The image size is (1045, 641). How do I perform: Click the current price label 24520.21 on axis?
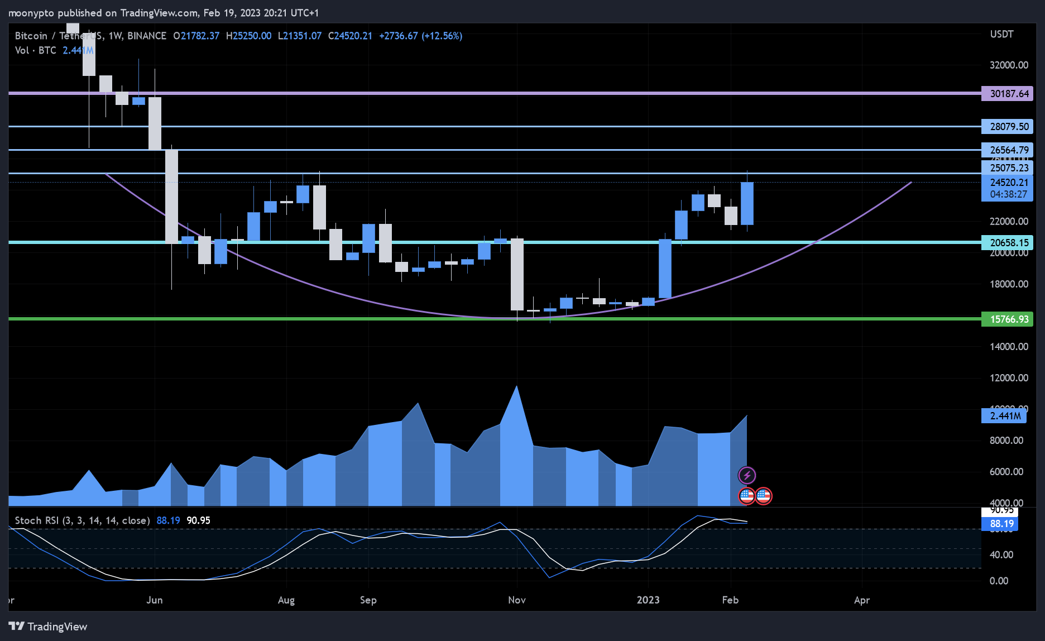coord(1008,182)
